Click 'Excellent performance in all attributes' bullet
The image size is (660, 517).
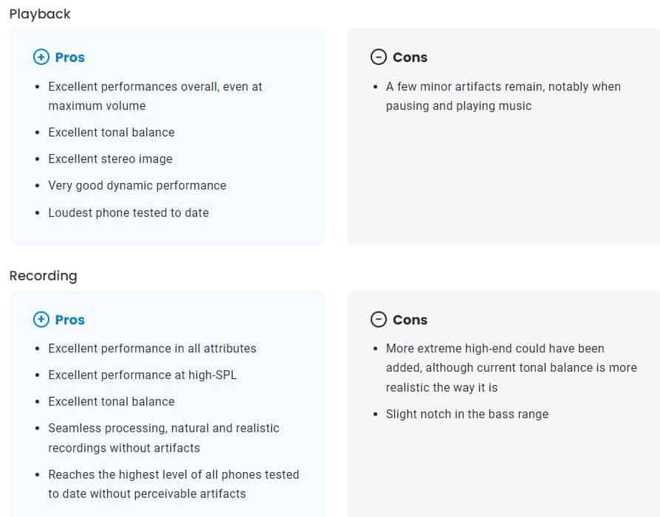coord(152,348)
